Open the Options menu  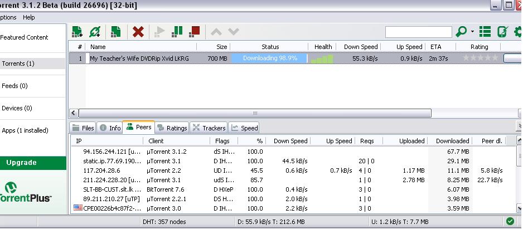pos(8,17)
